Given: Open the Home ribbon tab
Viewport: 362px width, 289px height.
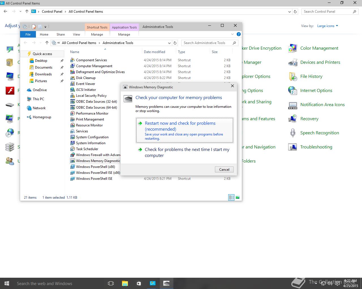Looking at the screenshot, I should click(44, 34).
